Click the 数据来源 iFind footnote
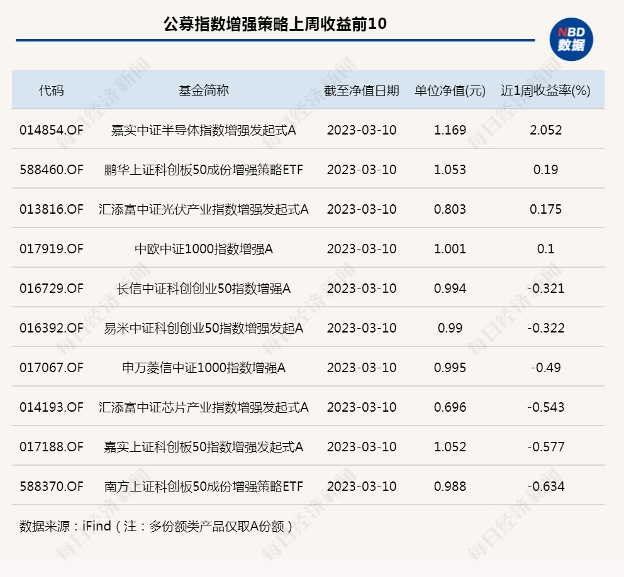The image size is (624, 577). 156,526
